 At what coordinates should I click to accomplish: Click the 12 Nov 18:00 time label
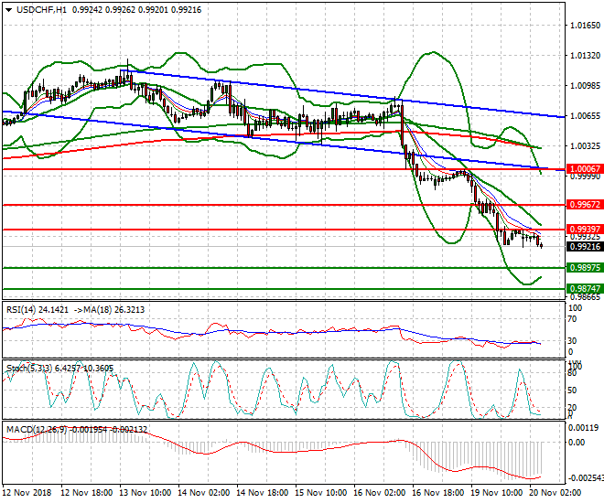[x=87, y=493]
